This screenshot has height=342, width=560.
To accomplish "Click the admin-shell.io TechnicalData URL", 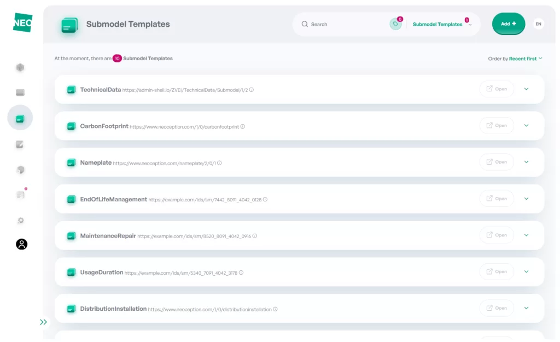I will click(185, 90).
